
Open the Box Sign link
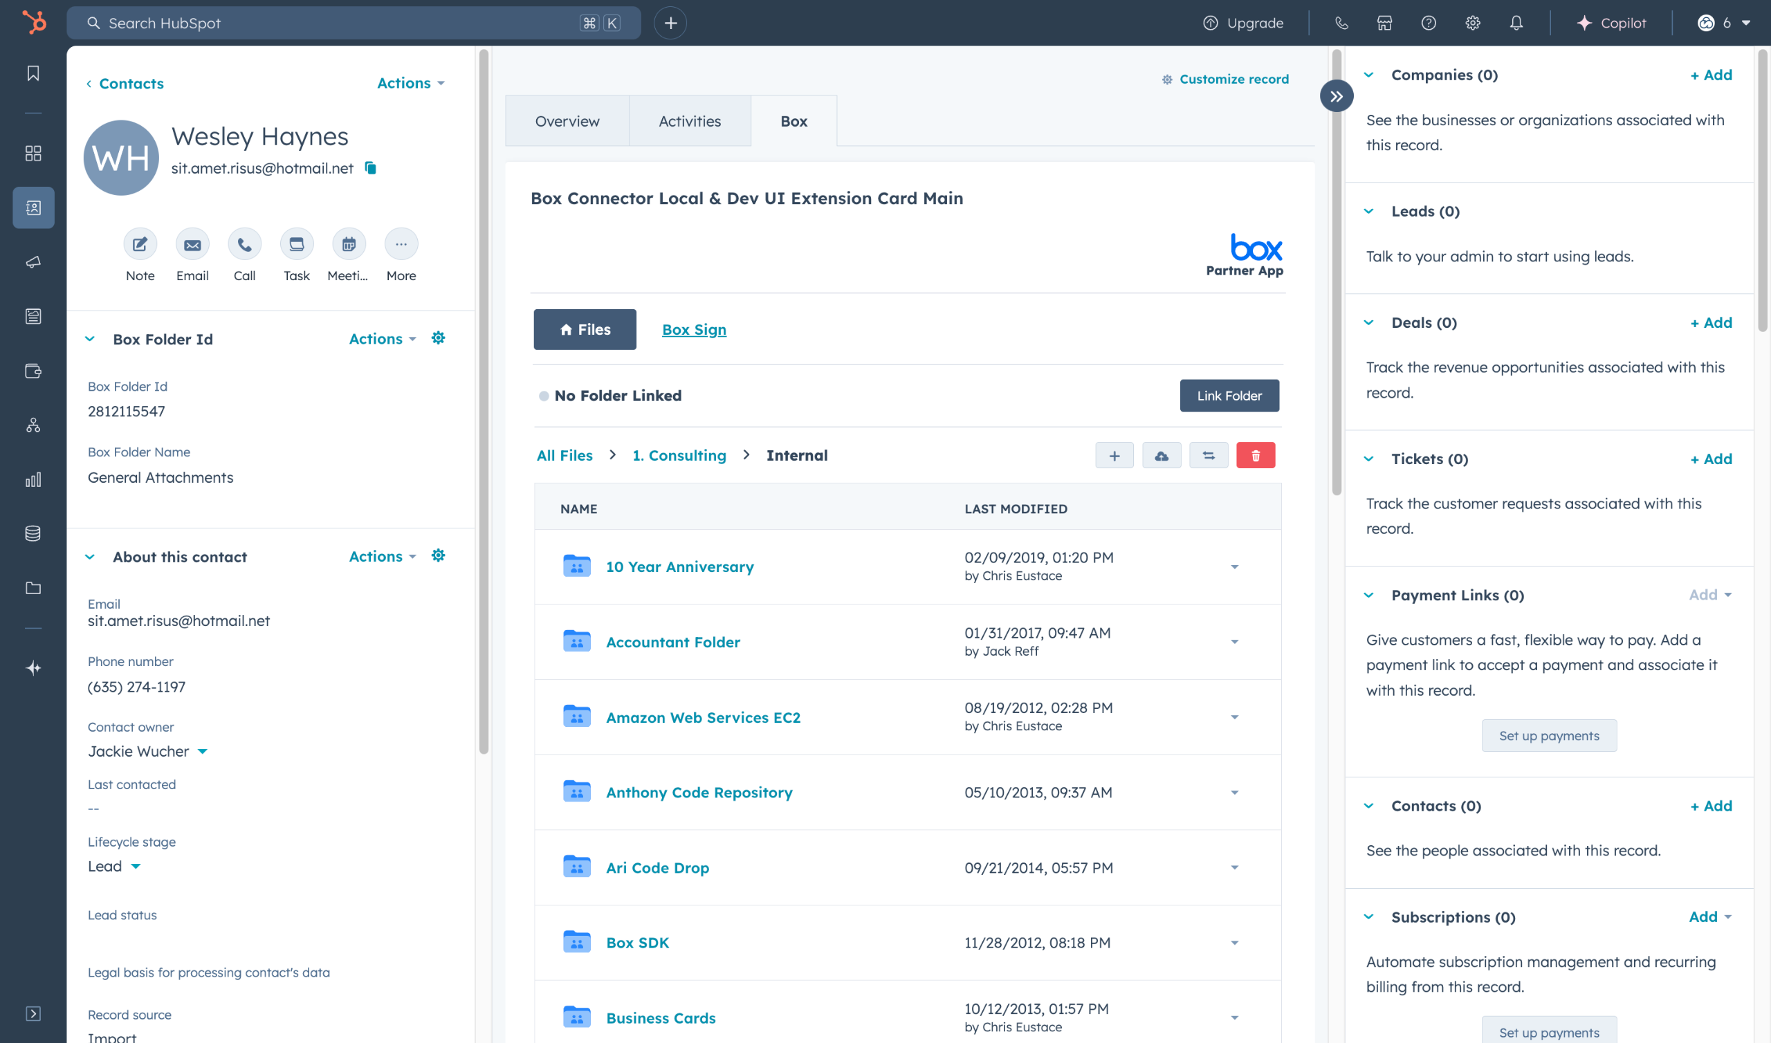[694, 330]
